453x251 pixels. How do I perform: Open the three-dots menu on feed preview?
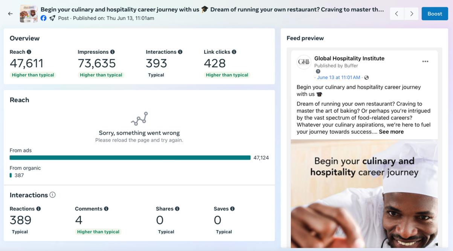click(x=425, y=61)
